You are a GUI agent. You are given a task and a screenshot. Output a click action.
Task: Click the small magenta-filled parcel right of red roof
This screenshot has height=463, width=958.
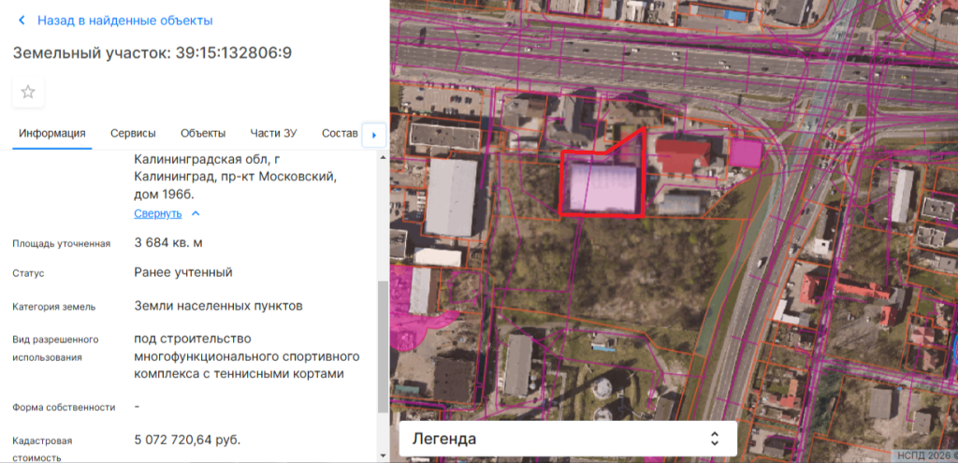(x=745, y=152)
